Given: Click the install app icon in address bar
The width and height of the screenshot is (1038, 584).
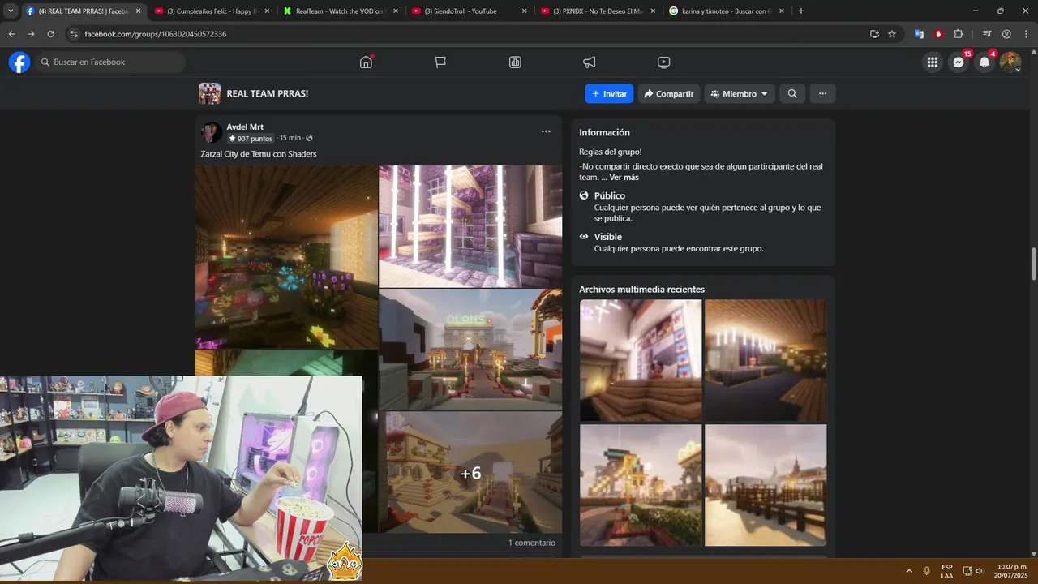Looking at the screenshot, I should pyautogui.click(x=874, y=34).
